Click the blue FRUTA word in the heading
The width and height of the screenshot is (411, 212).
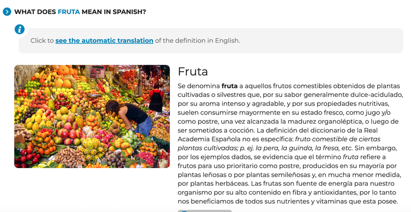(68, 12)
